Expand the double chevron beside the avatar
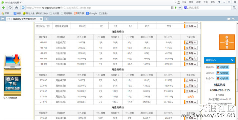Screen dimensions: 238x120 pos(175,2)
